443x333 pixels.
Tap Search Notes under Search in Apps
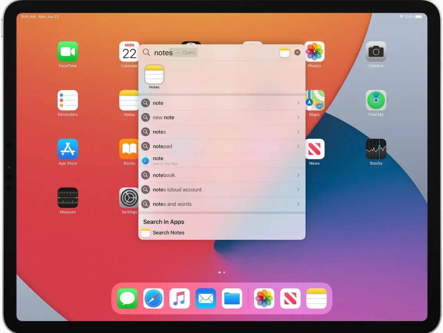(x=222, y=233)
